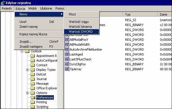Close the Edycja menu
172x109 pixels.
click(20, 8)
